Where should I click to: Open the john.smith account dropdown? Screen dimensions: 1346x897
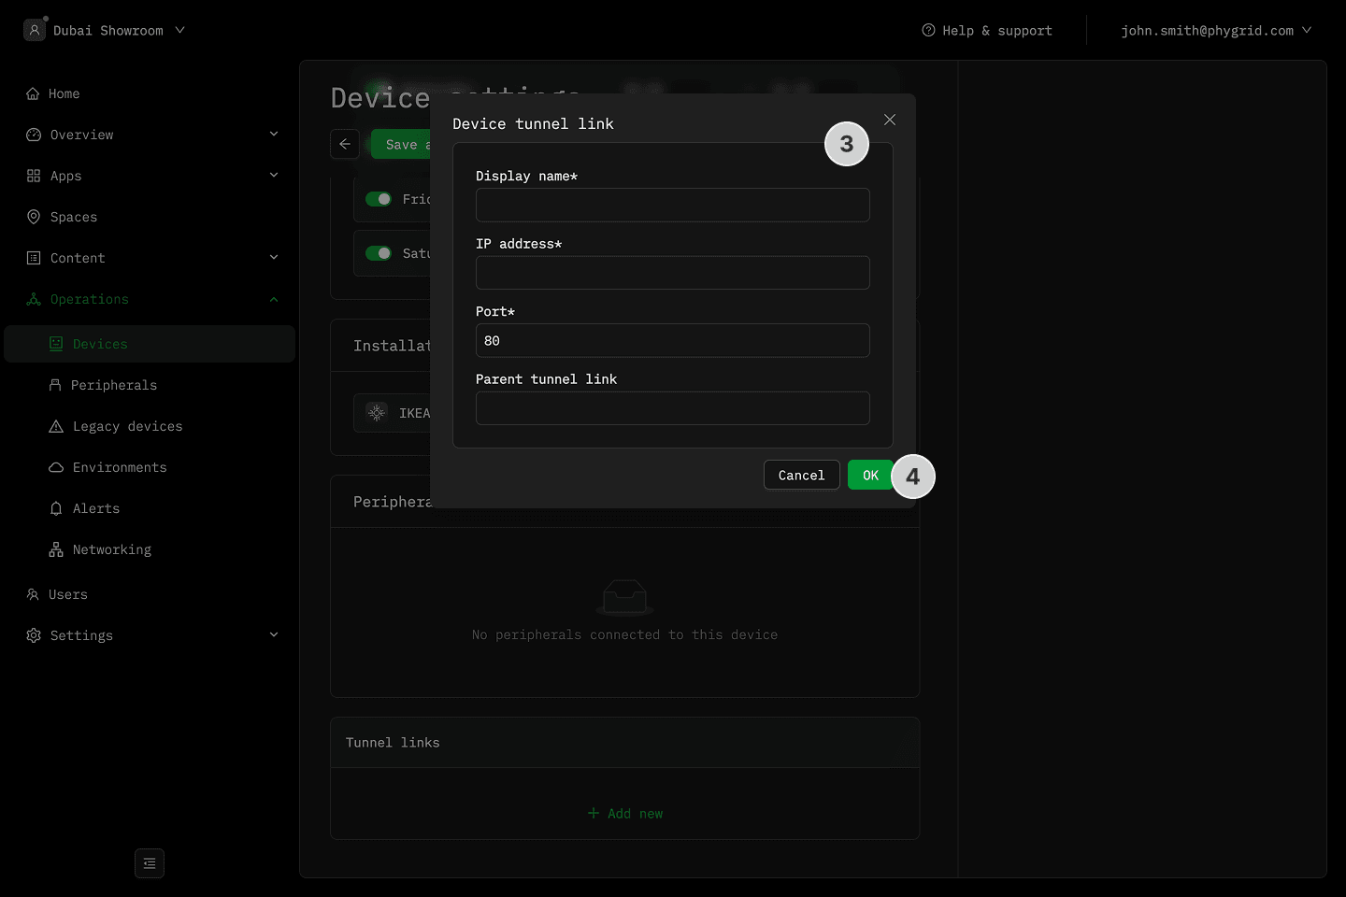(1216, 31)
